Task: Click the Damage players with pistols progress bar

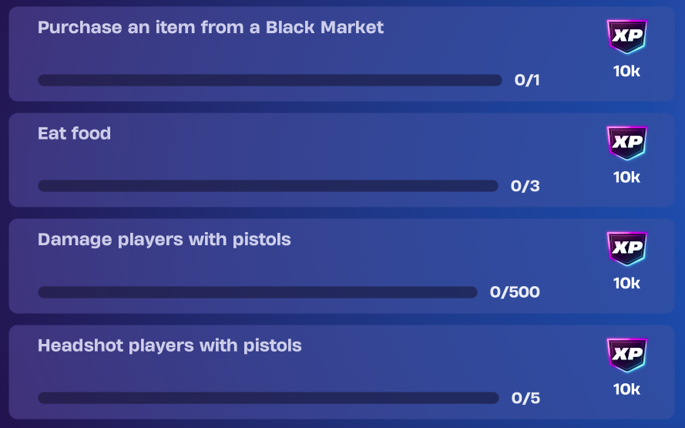Action: [x=257, y=292]
